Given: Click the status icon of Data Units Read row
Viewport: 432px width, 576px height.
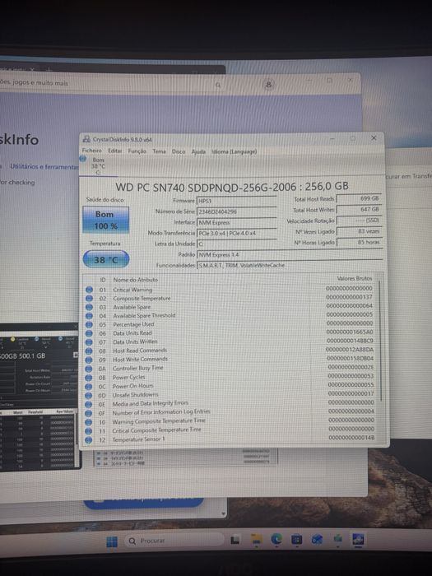Looking at the screenshot, I should [89, 333].
